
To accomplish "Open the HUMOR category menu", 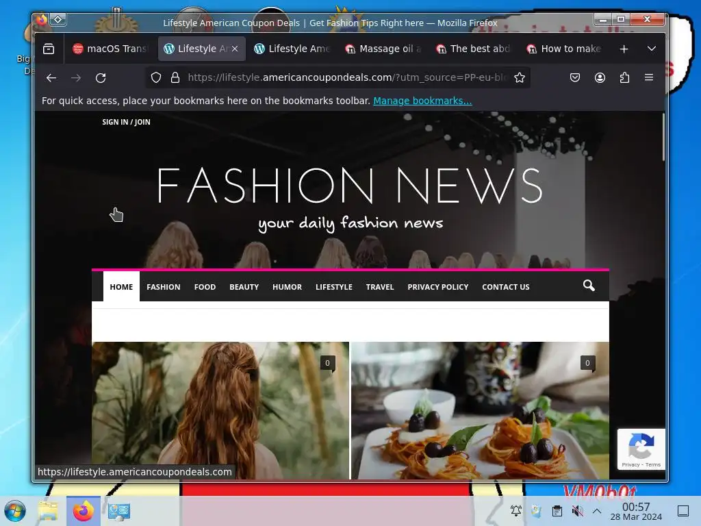I will 287,287.
